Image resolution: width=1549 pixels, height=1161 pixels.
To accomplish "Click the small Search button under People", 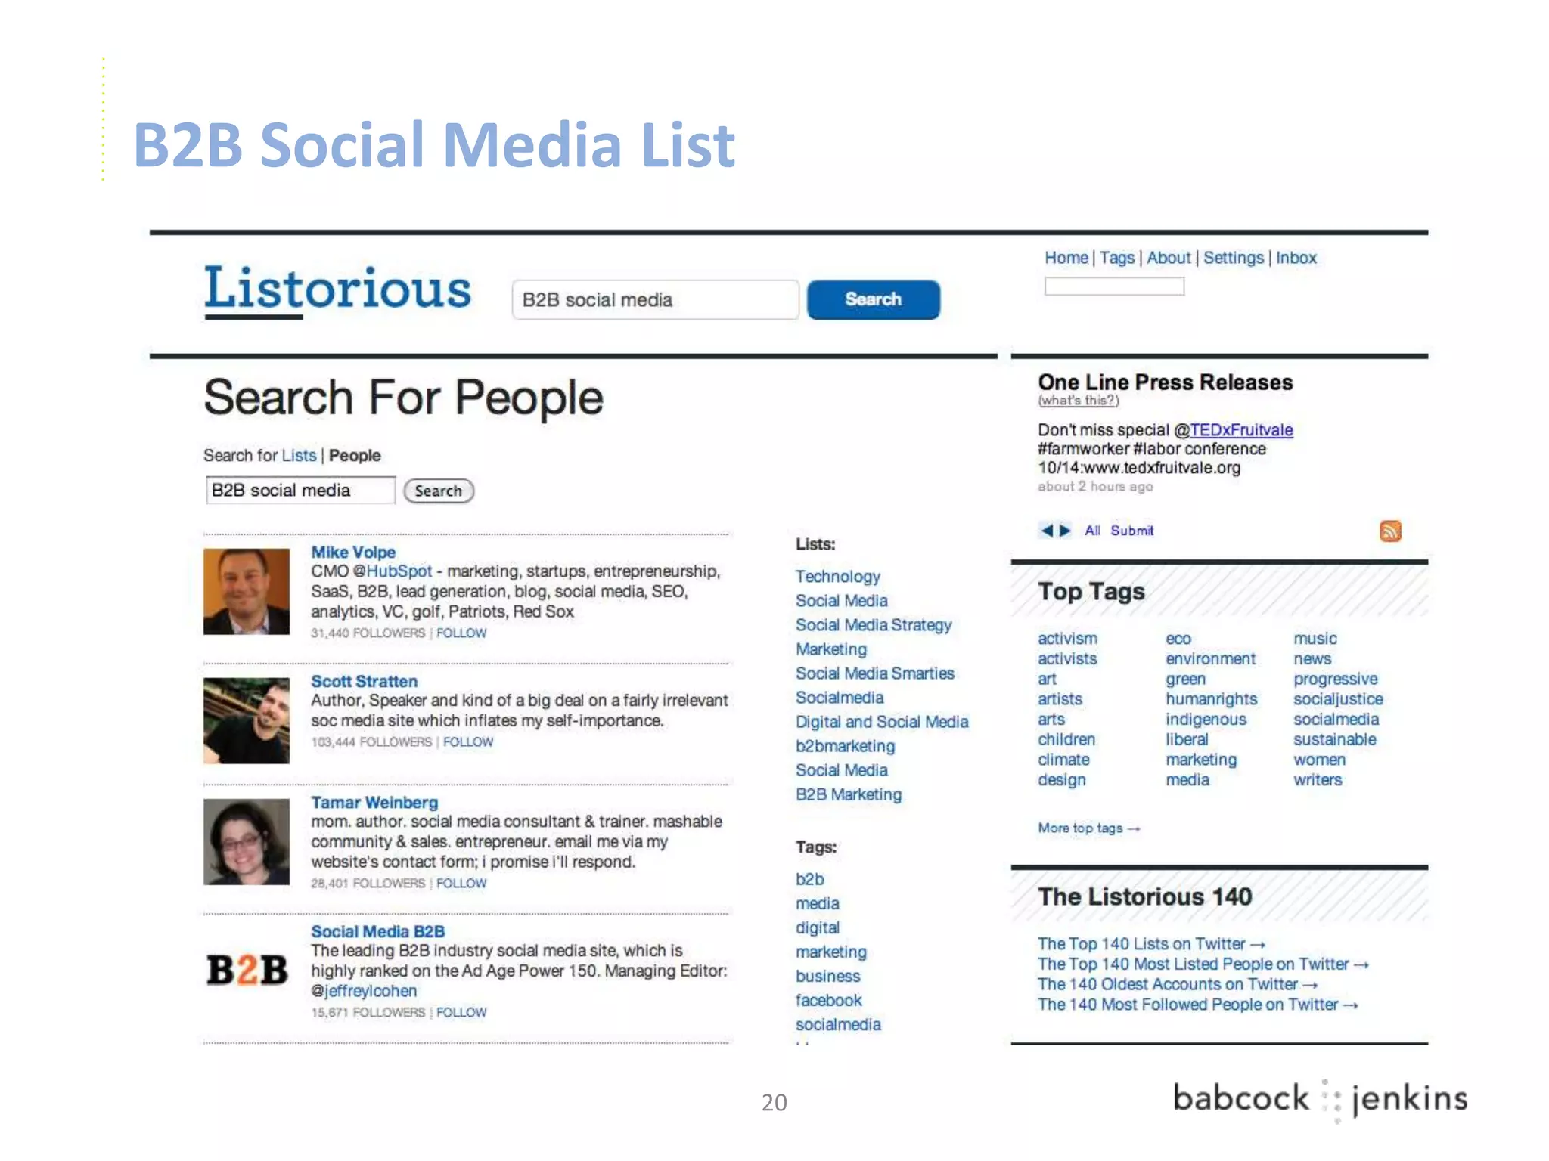I will point(439,491).
